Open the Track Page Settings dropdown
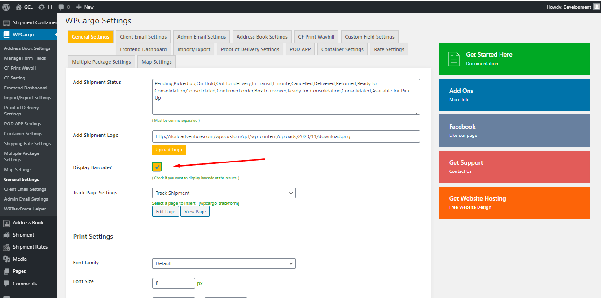 (224, 193)
